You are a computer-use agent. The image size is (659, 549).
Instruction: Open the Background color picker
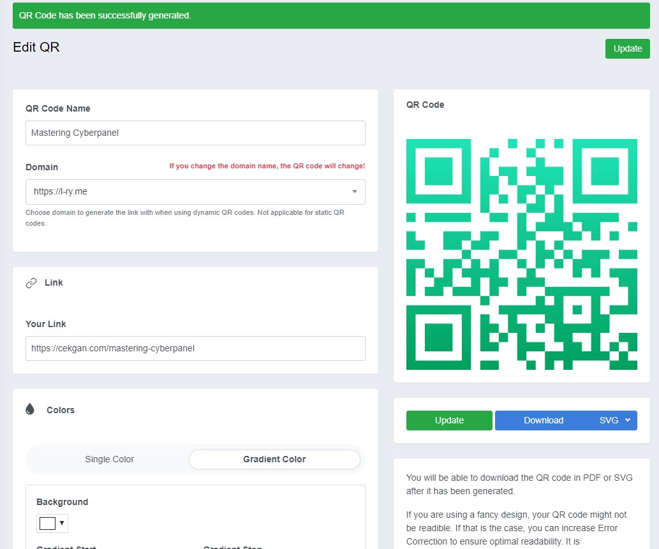tap(52, 523)
